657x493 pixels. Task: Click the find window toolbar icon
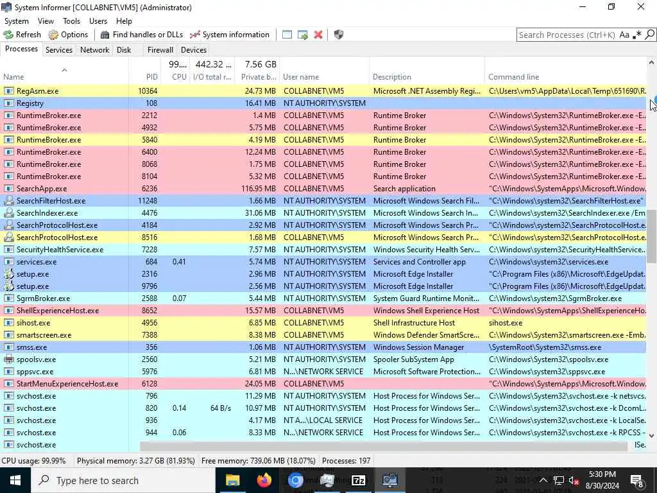287,35
